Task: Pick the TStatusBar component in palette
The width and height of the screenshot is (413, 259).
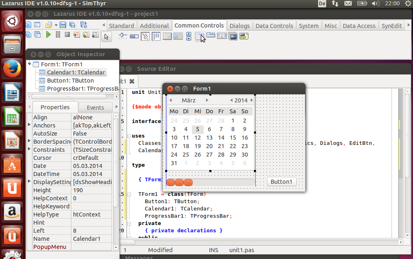Action: click(x=167, y=36)
